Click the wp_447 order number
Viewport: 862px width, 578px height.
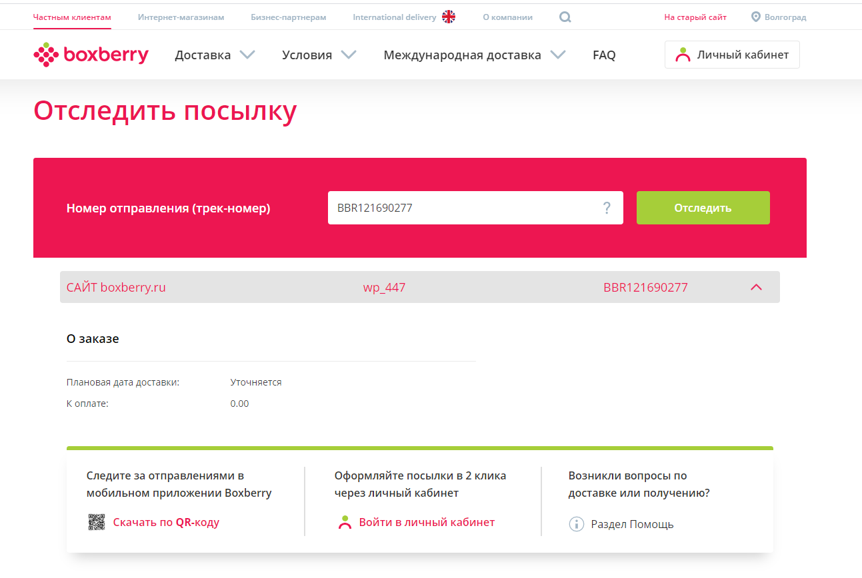click(384, 288)
